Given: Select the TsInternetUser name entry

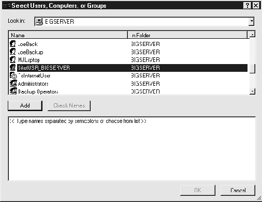Looking at the screenshot, I should click(34, 75).
